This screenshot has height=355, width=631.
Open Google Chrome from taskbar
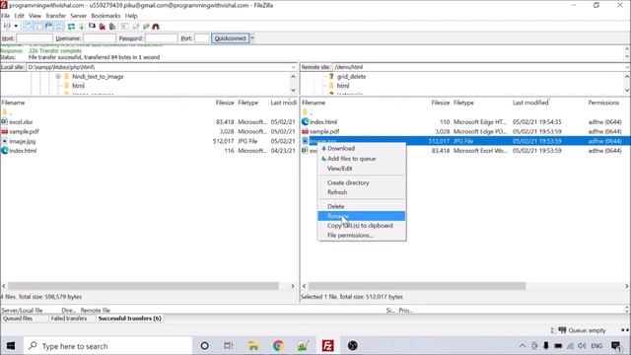(278, 346)
